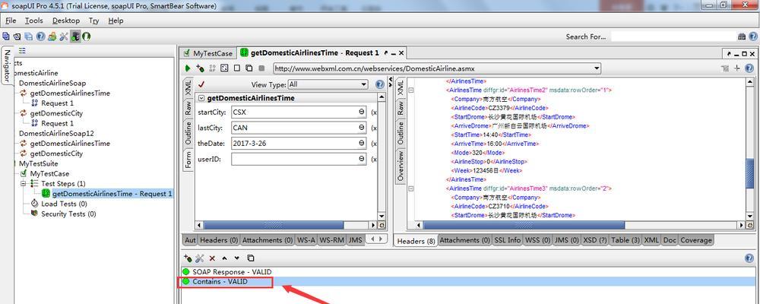Screen dimensions: 760x304
Task: Open the SSL Info response tab
Action: point(508,240)
